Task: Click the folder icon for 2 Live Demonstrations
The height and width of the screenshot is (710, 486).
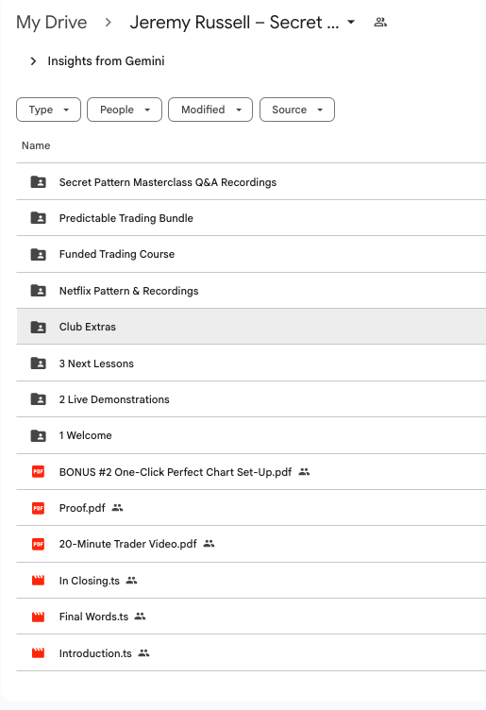Action: click(x=38, y=399)
